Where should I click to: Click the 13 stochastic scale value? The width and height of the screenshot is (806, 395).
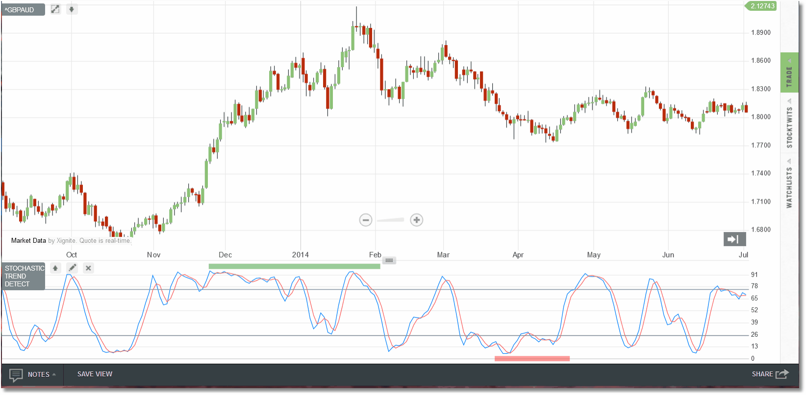pos(755,347)
